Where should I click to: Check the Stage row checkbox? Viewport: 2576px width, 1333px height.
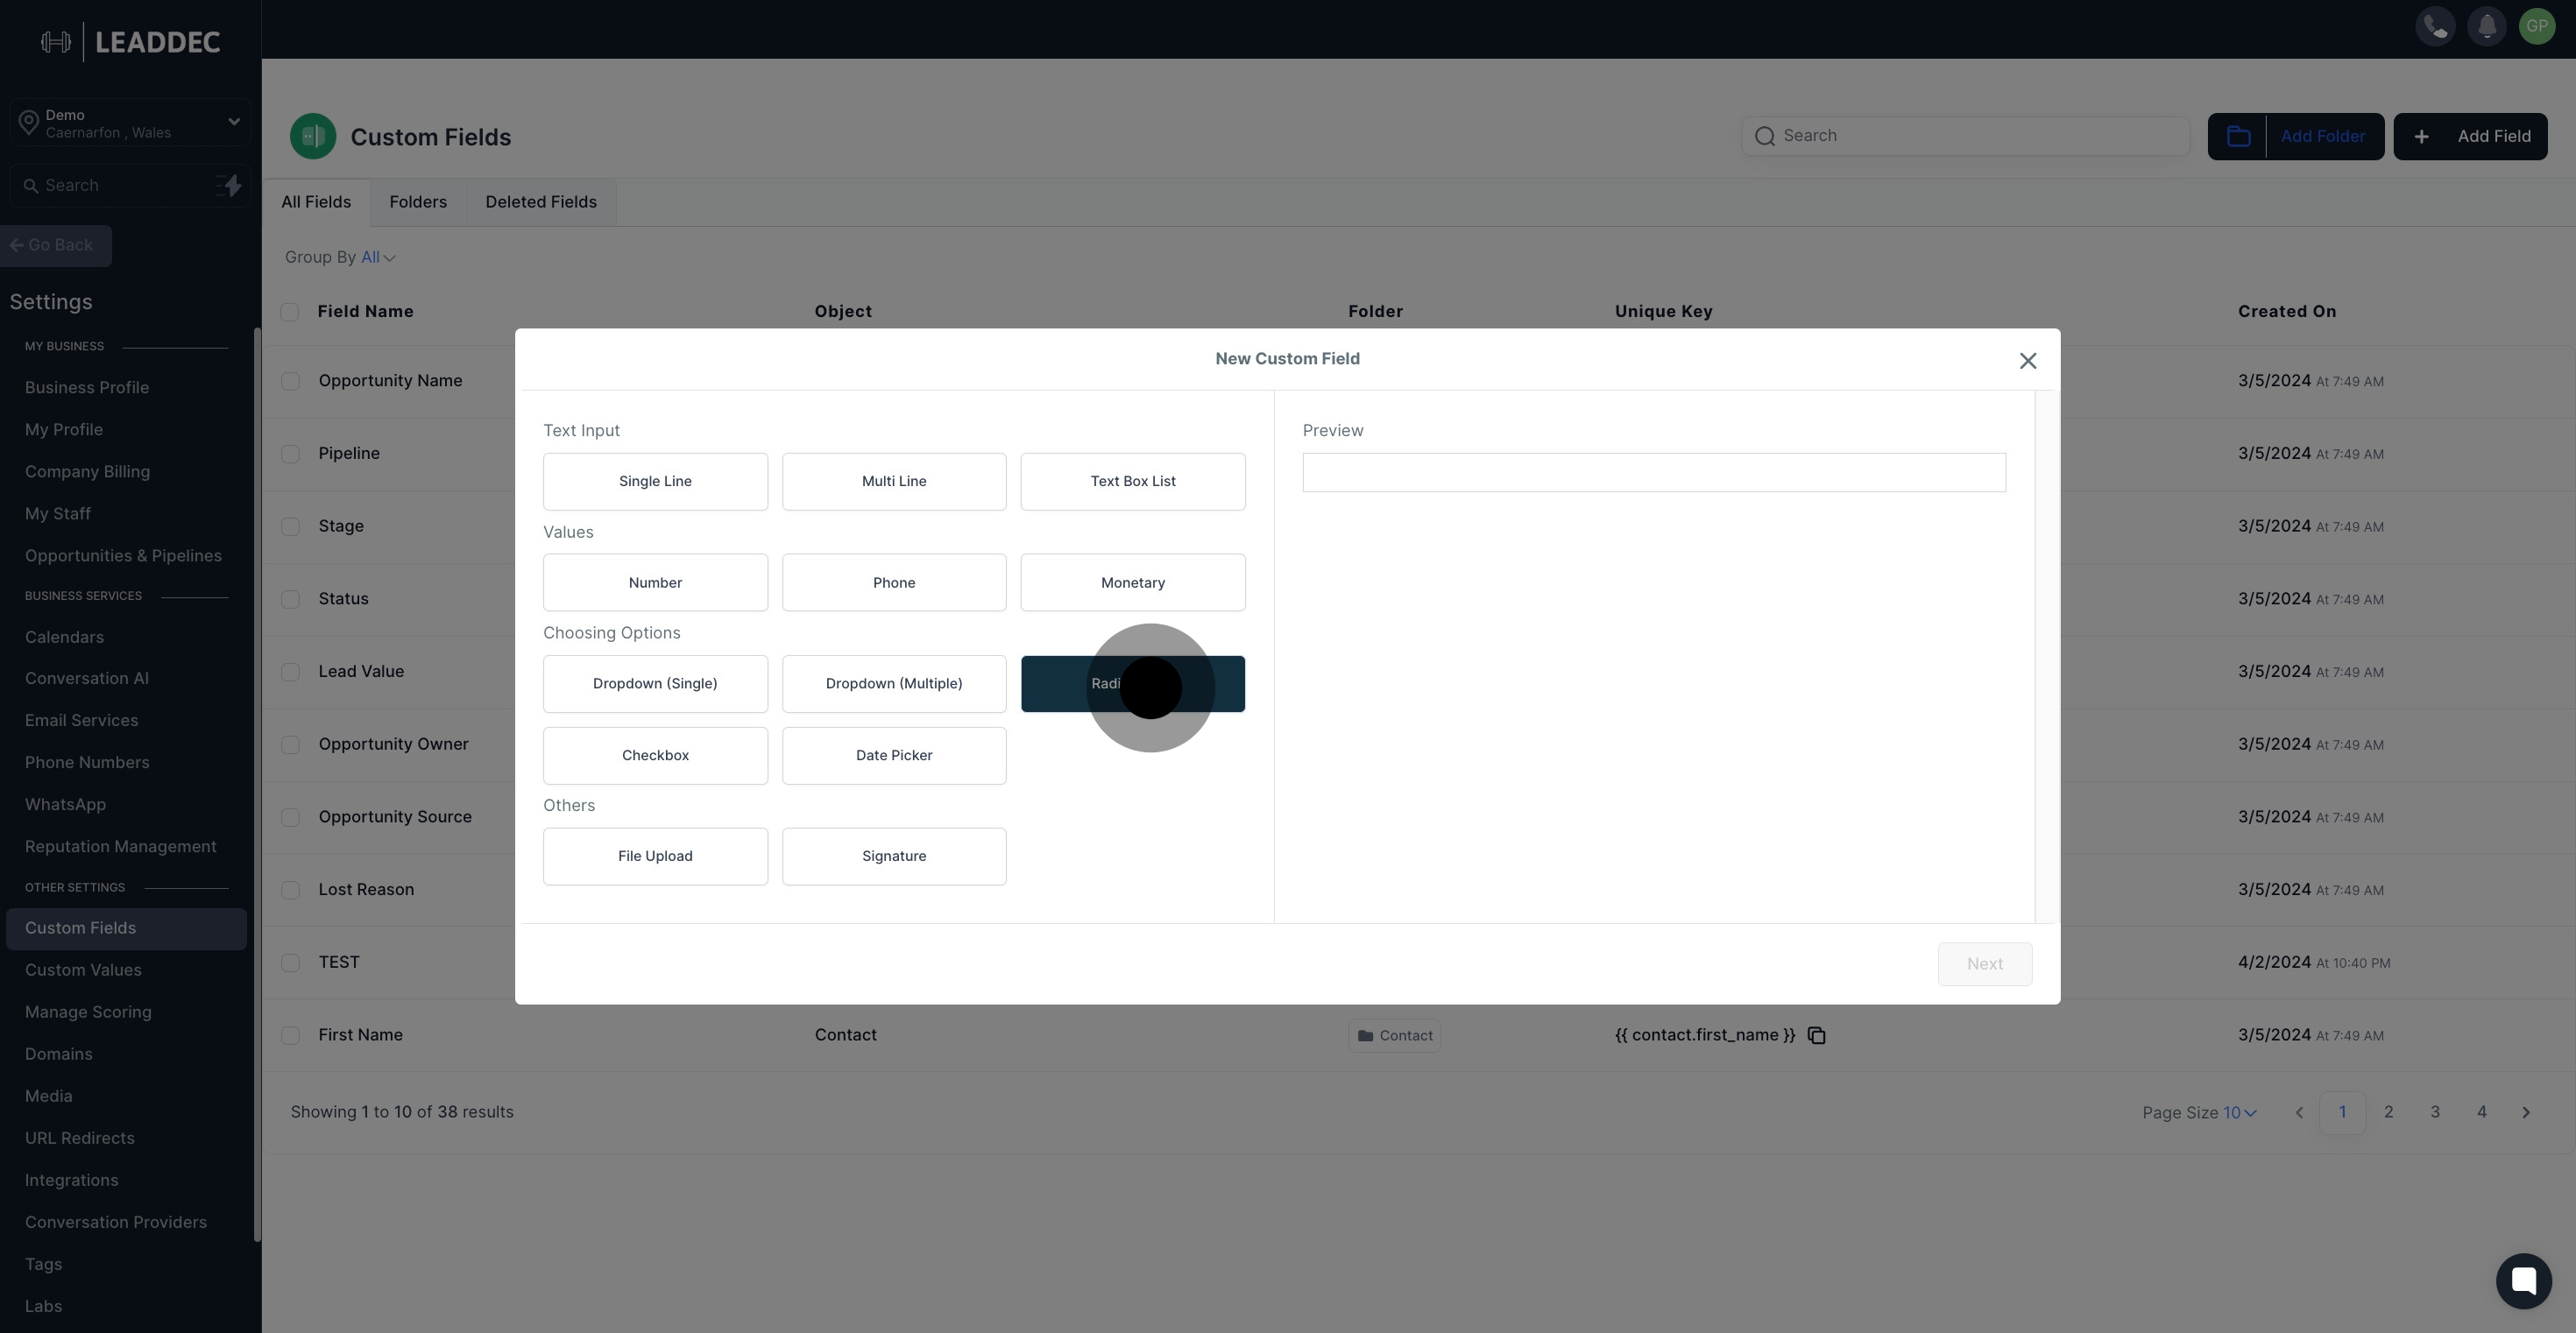[x=290, y=526]
